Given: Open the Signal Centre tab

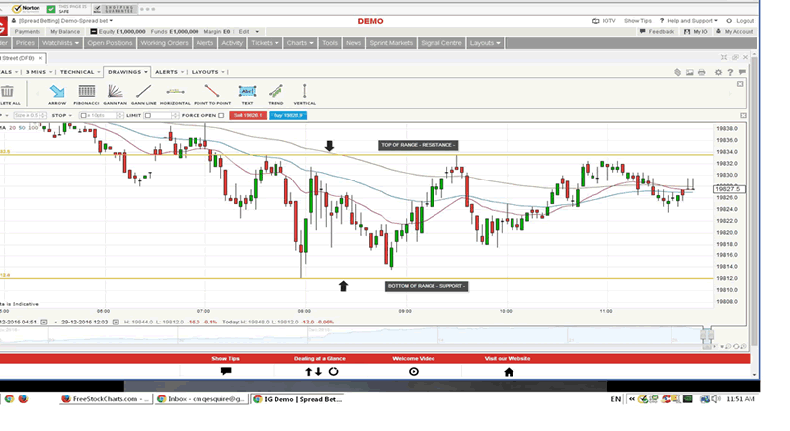Looking at the screenshot, I should click(x=440, y=43).
